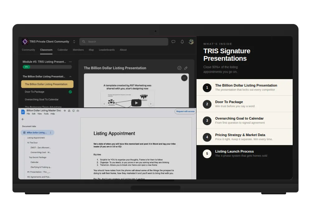311x218 pixels.
Task: Open Overarching Goal To Calendar lesson
Action: (42, 99)
